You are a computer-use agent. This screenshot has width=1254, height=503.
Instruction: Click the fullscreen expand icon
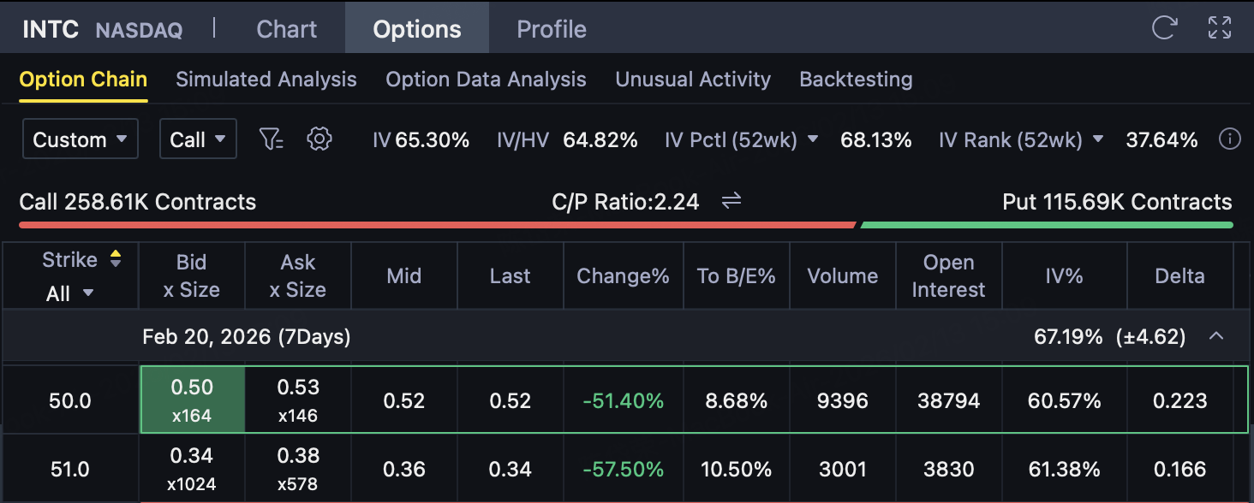pos(1219,28)
